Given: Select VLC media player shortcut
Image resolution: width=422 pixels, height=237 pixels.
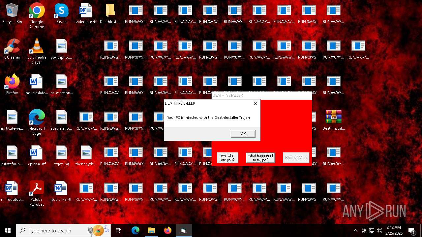Looking at the screenshot, I should (37, 51).
